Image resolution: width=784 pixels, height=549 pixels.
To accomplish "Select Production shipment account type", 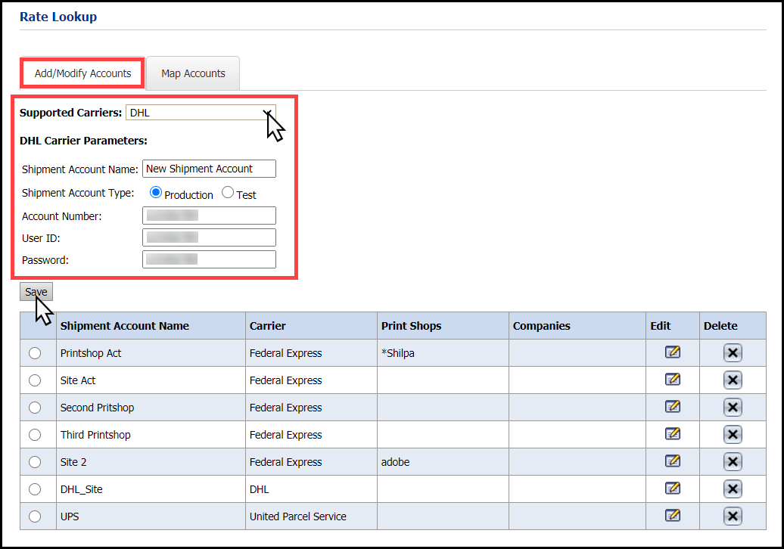I will (156, 193).
